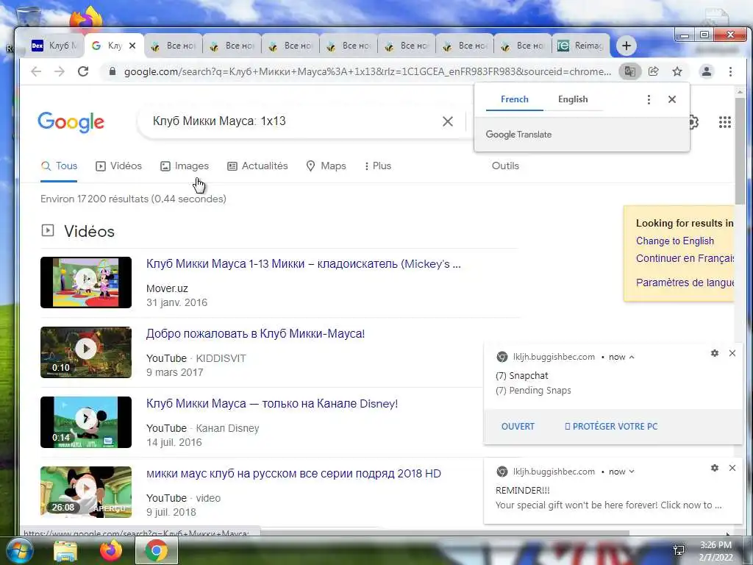
Task: Click the Google logo
Action: click(71, 122)
